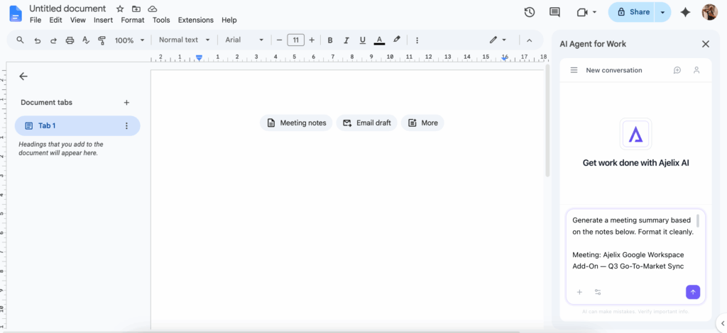The height and width of the screenshot is (333, 727).
Task: Collapse the toolbar with up chevron
Action: click(529, 40)
